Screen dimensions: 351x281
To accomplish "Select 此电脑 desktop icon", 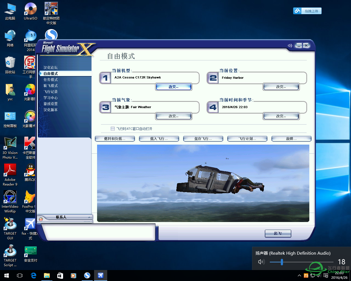I will (x=10, y=11).
